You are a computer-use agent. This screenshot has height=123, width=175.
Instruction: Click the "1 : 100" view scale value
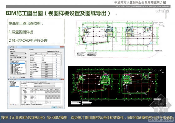[43, 55]
